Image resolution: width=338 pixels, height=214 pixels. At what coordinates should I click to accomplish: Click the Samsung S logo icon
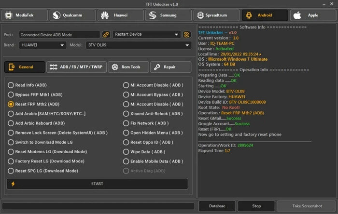153,15
